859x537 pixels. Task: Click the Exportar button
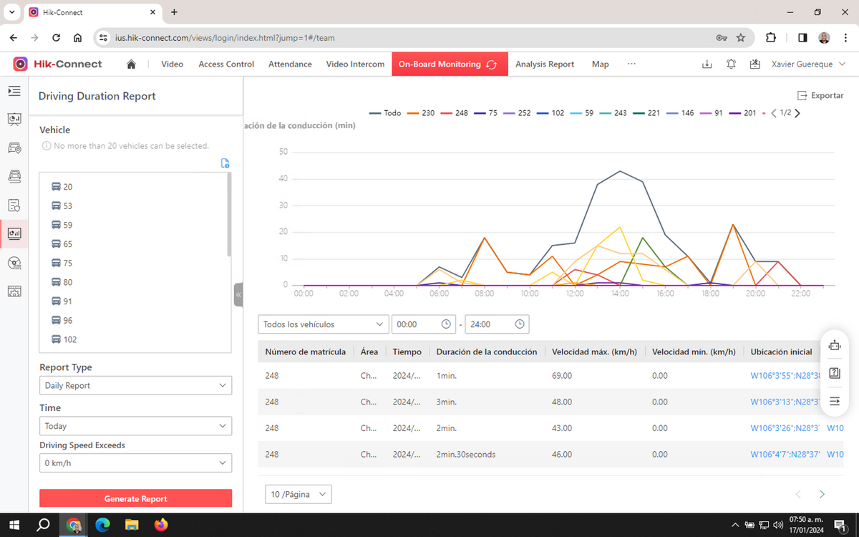820,95
